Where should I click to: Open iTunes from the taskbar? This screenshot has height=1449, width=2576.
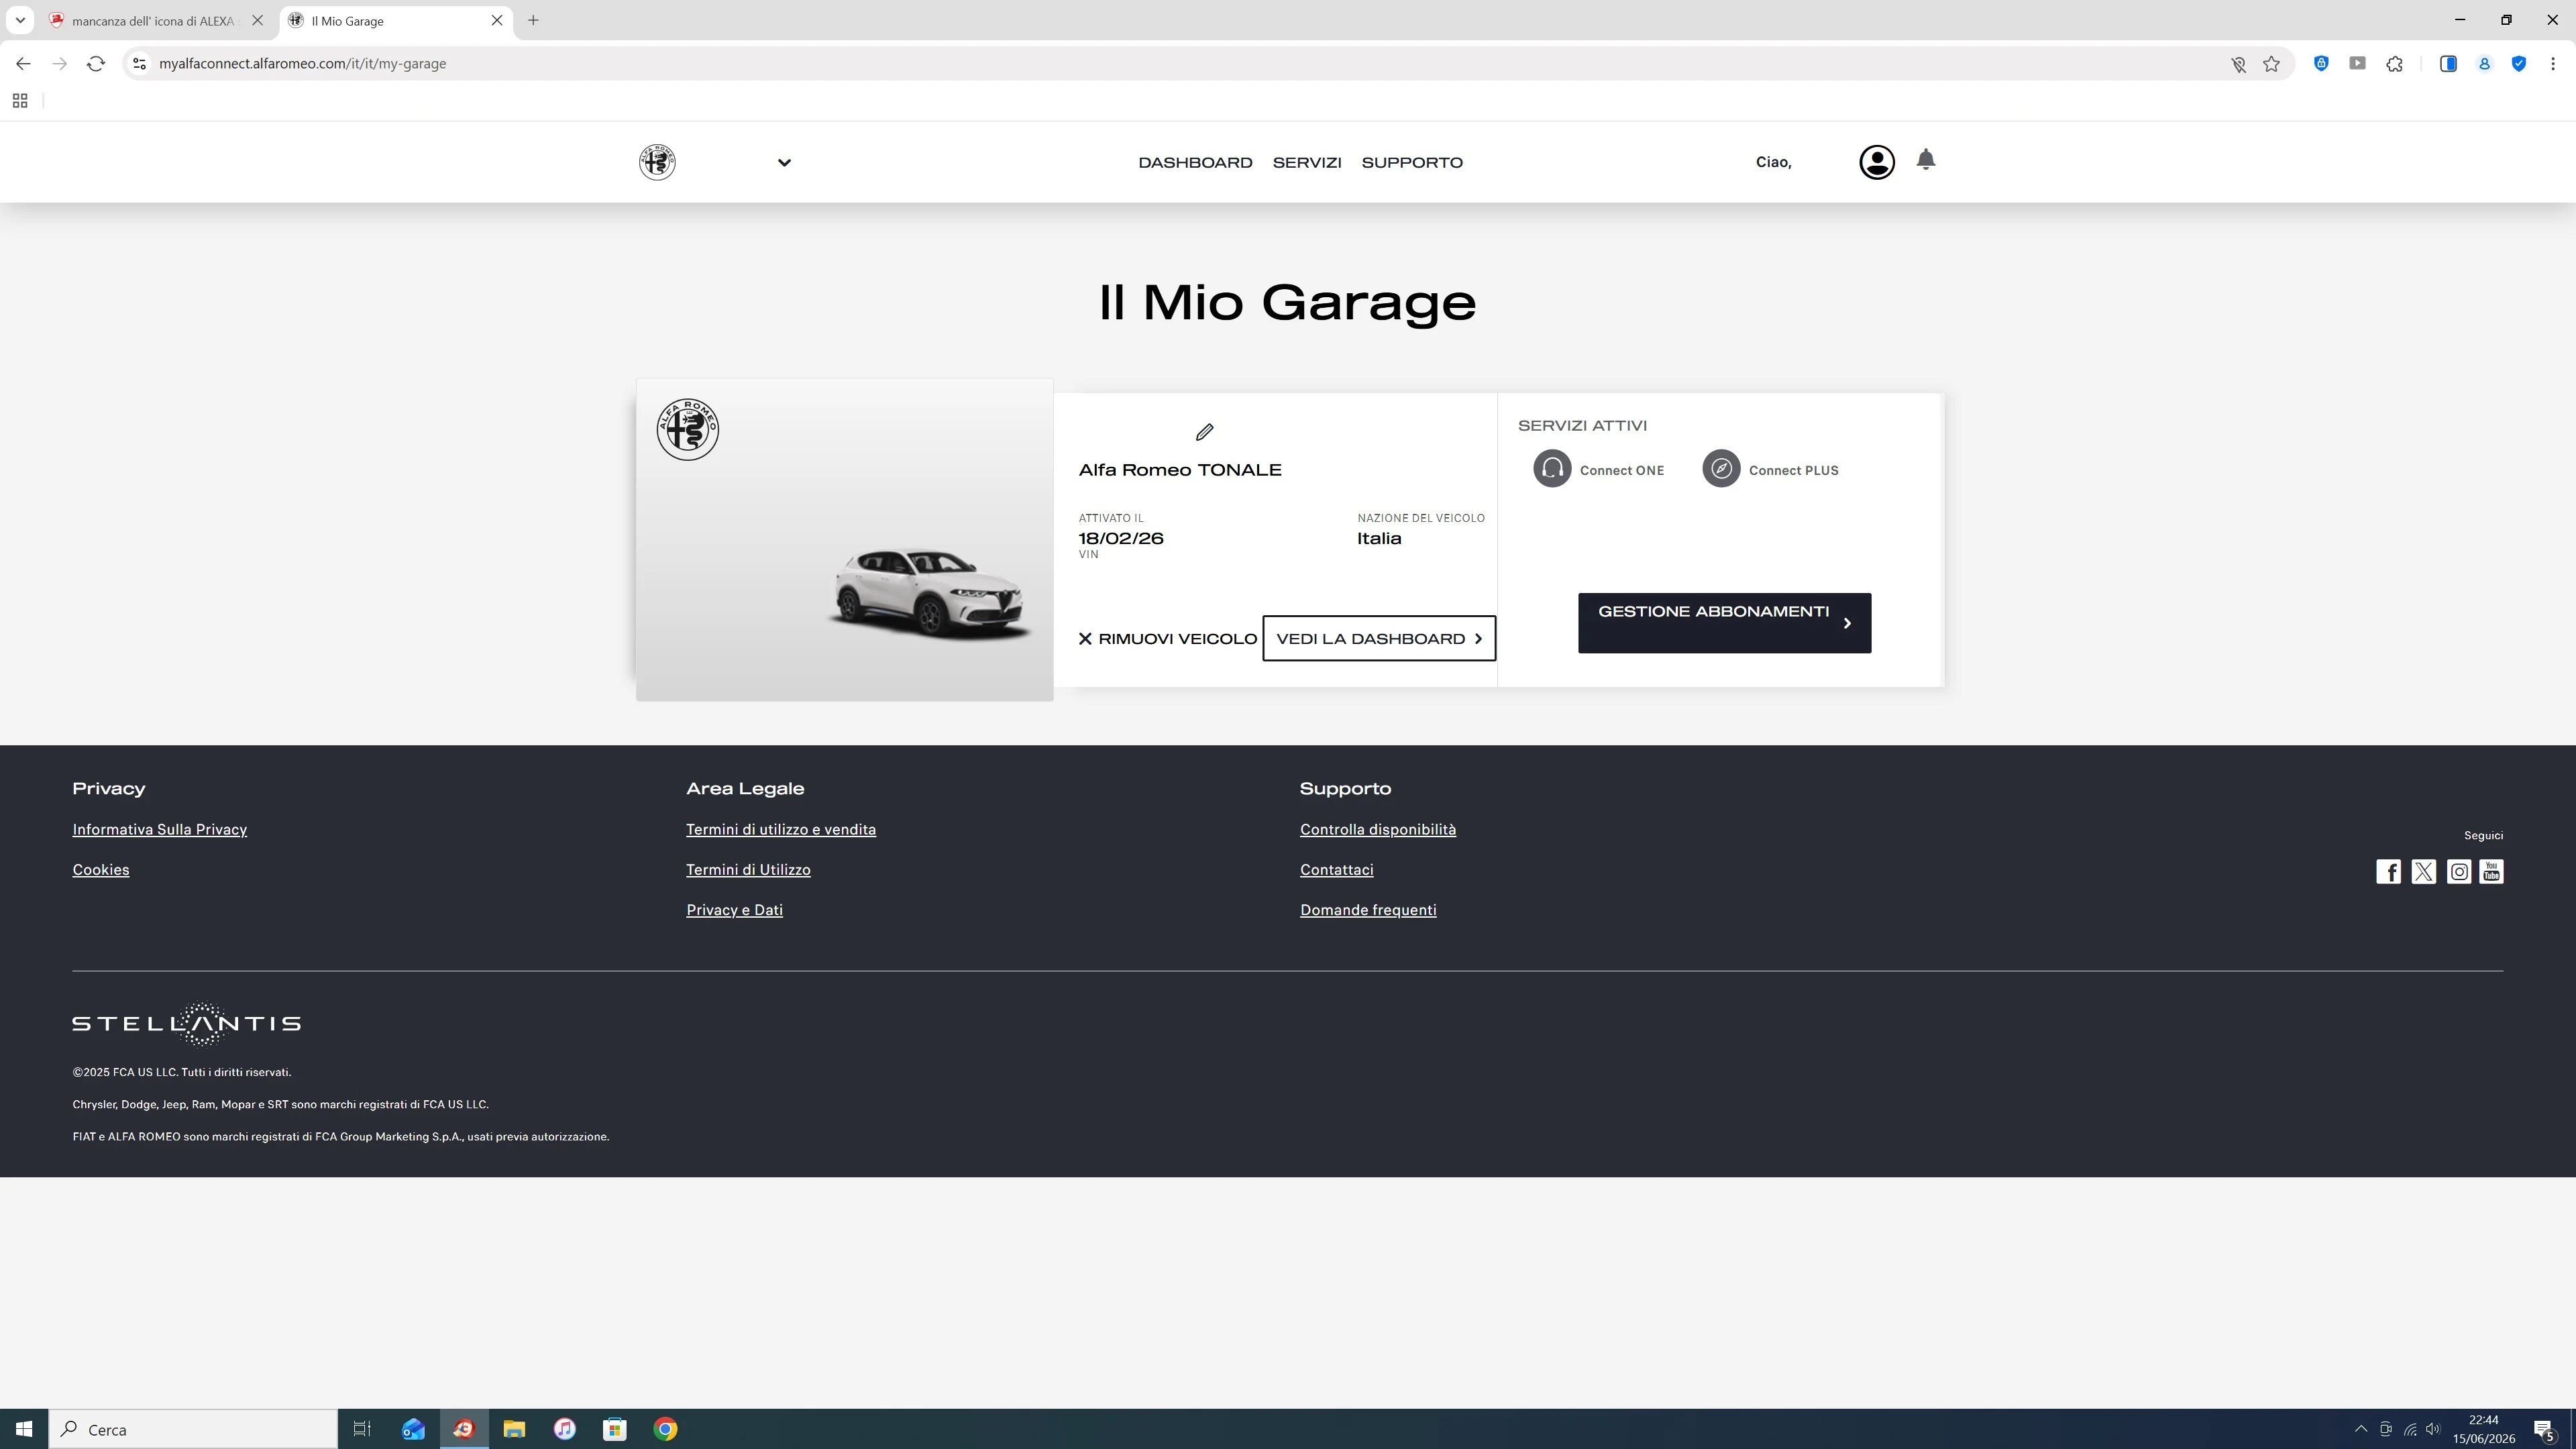564,1429
